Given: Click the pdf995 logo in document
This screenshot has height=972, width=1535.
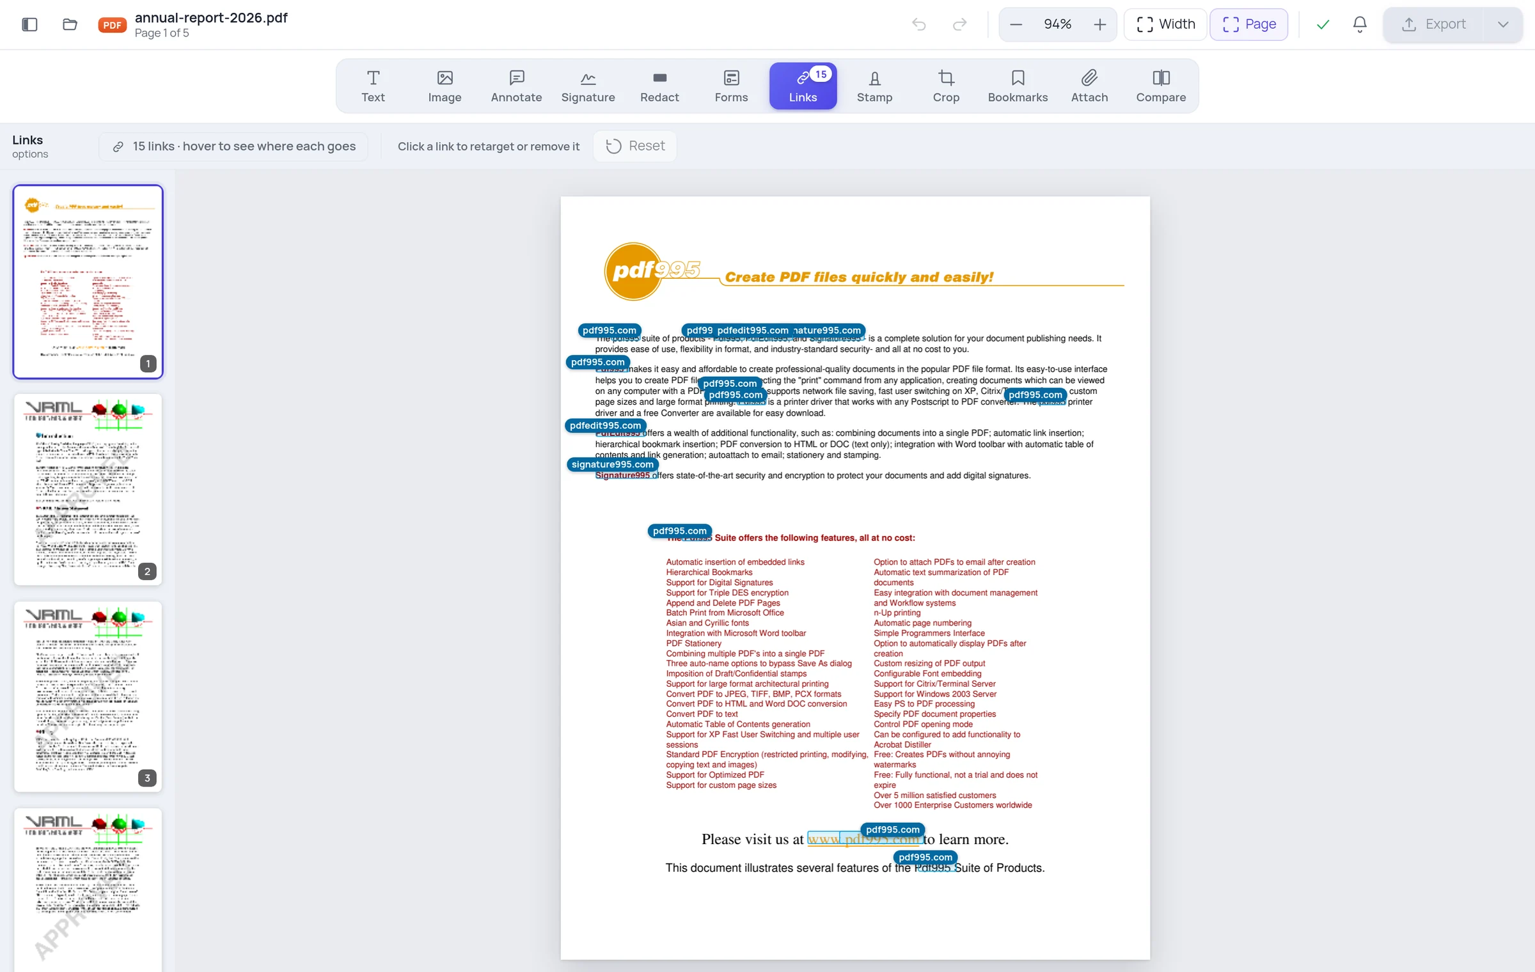Looking at the screenshot, I should pos(652,271).
